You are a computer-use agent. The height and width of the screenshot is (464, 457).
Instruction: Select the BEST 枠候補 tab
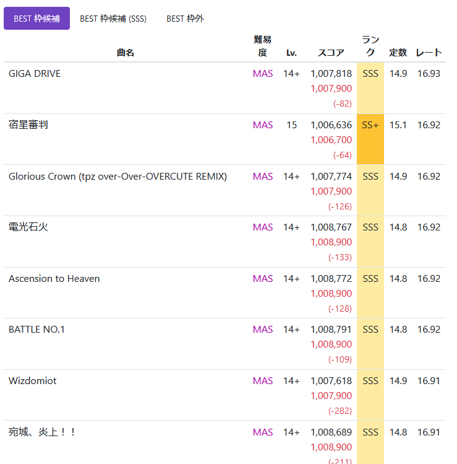(x=36, y=19)
